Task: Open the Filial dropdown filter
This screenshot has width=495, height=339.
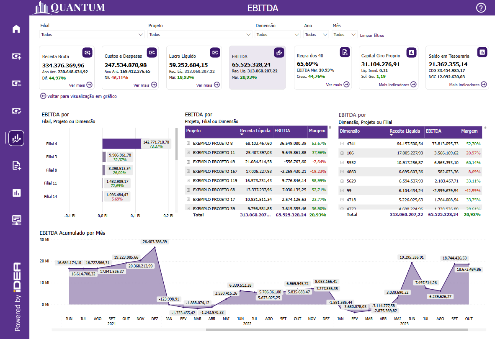Action: (92, 35)
